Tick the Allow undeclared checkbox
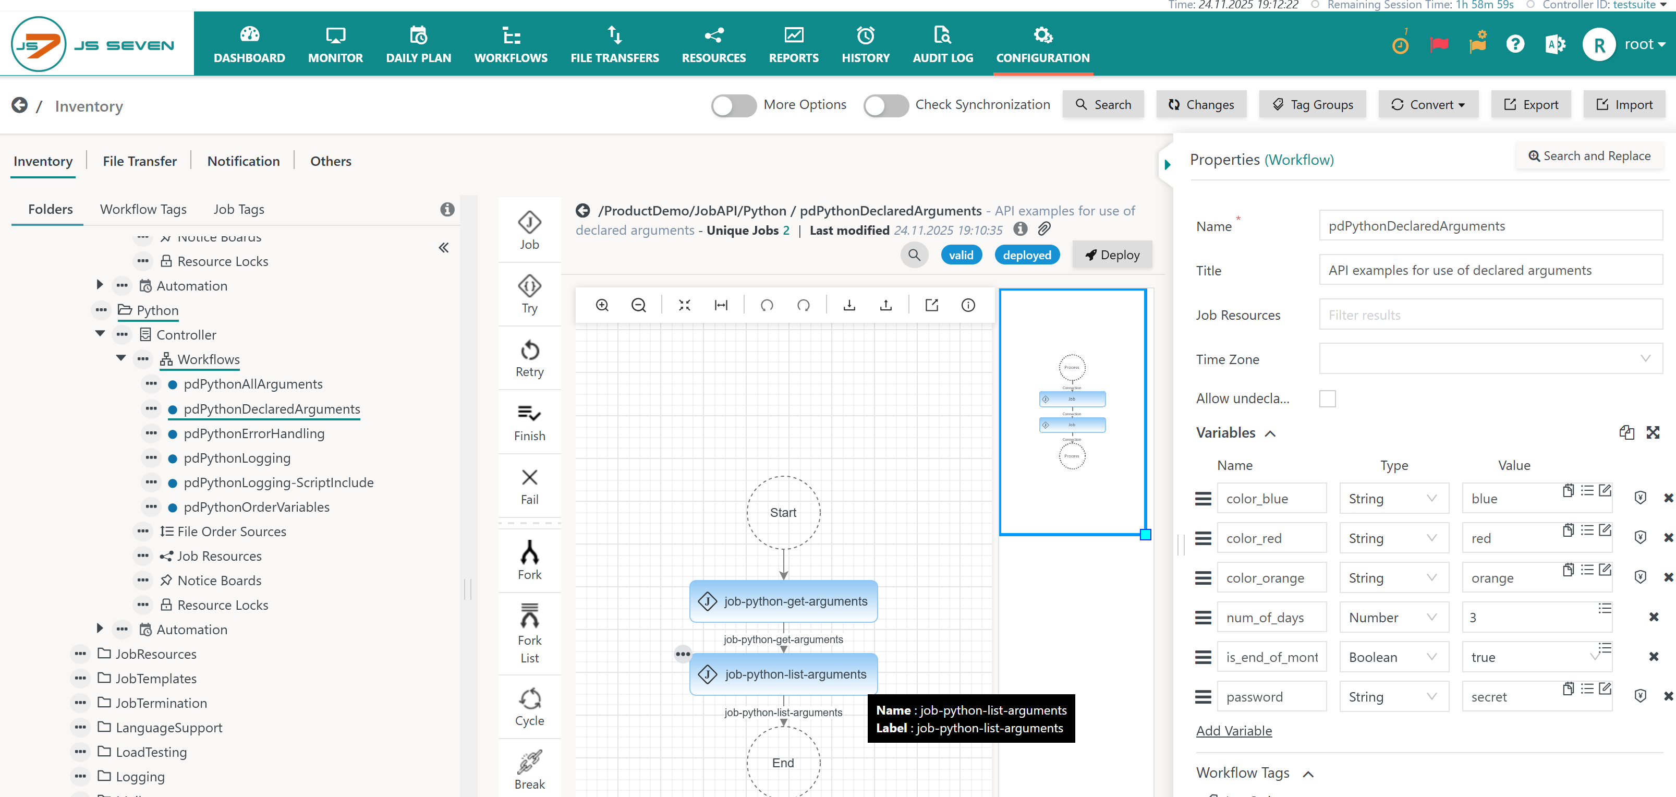1676x797 pixels. [x=1327, y=398]
